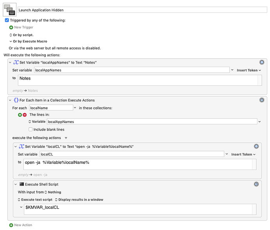Click the $KMVAR_localCL script text field
This screenshot has height=230, width=270.
coord(141,209)
